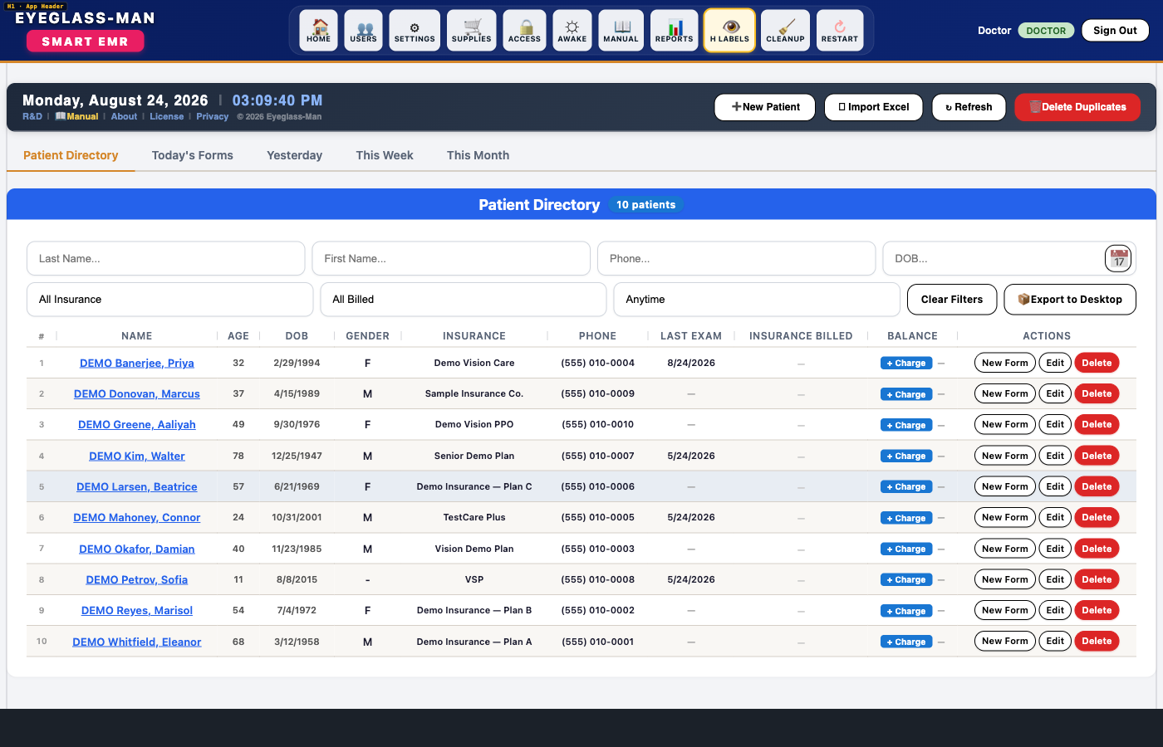Add a charge for Priya Banerjee
This screenshot has width=1163, height=747.
coord(906,363)
